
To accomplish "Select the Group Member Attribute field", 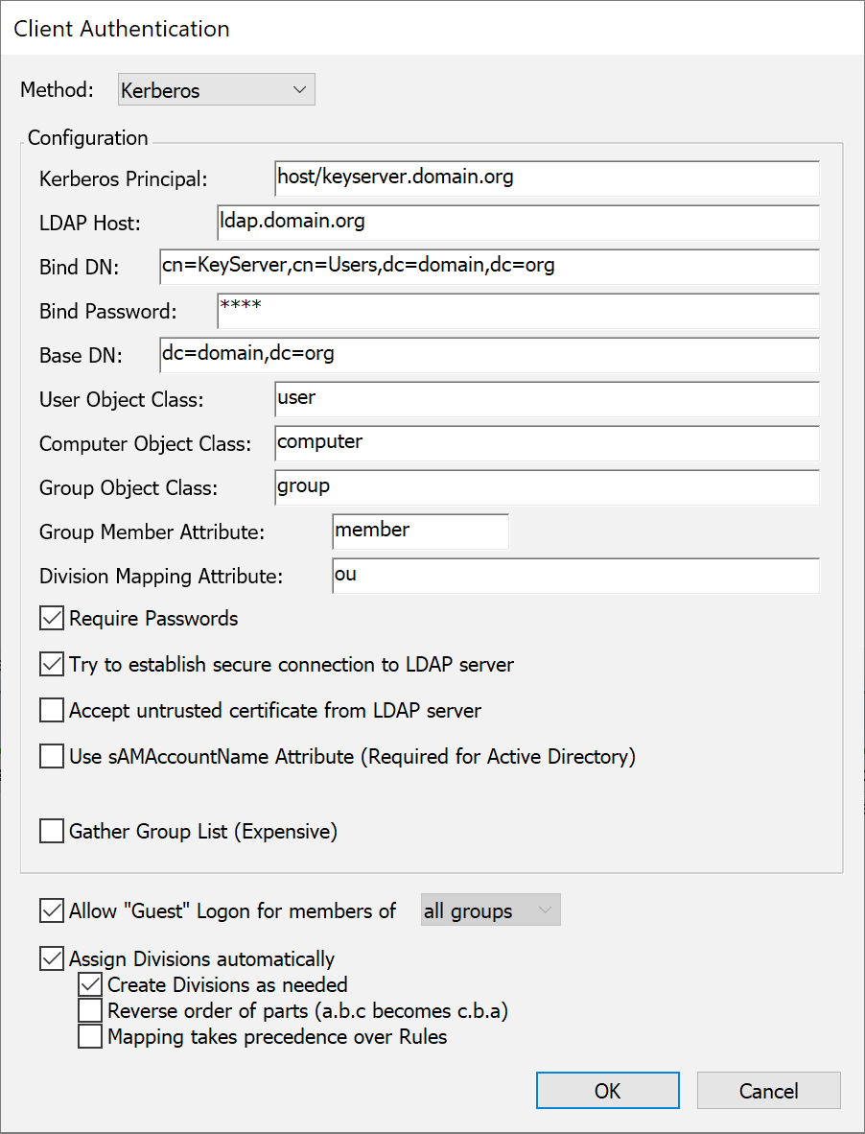I will pyautogui.click(x=420, y=532).
